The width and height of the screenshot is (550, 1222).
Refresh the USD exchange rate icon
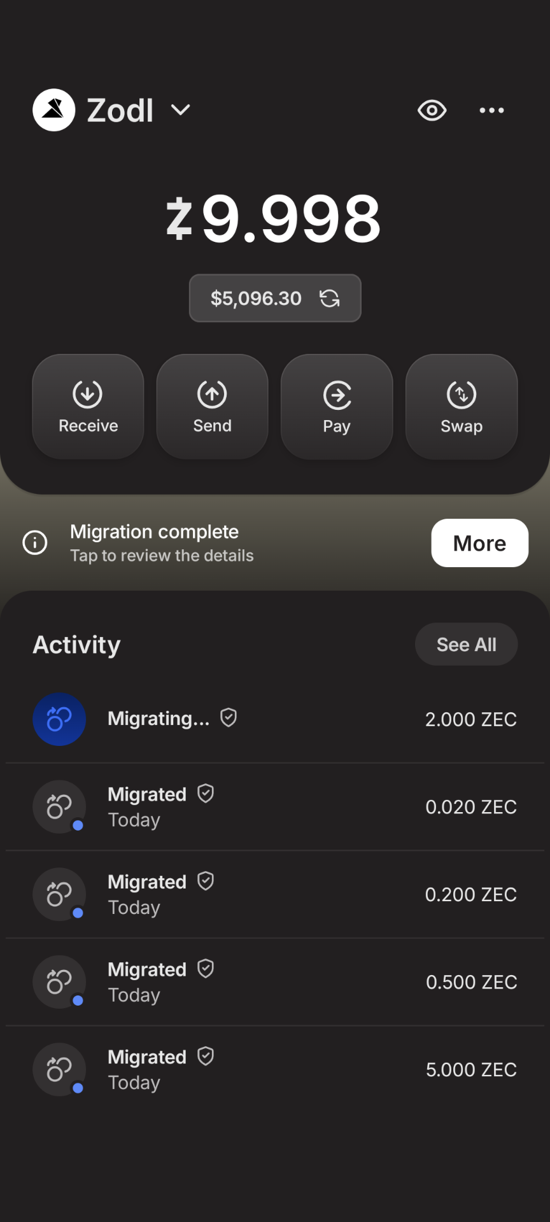click(x=330, y=298)
